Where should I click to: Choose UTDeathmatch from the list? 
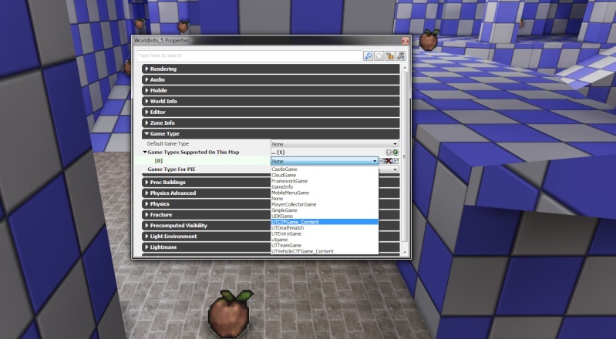pyautogui.click(x=325, y=228)
